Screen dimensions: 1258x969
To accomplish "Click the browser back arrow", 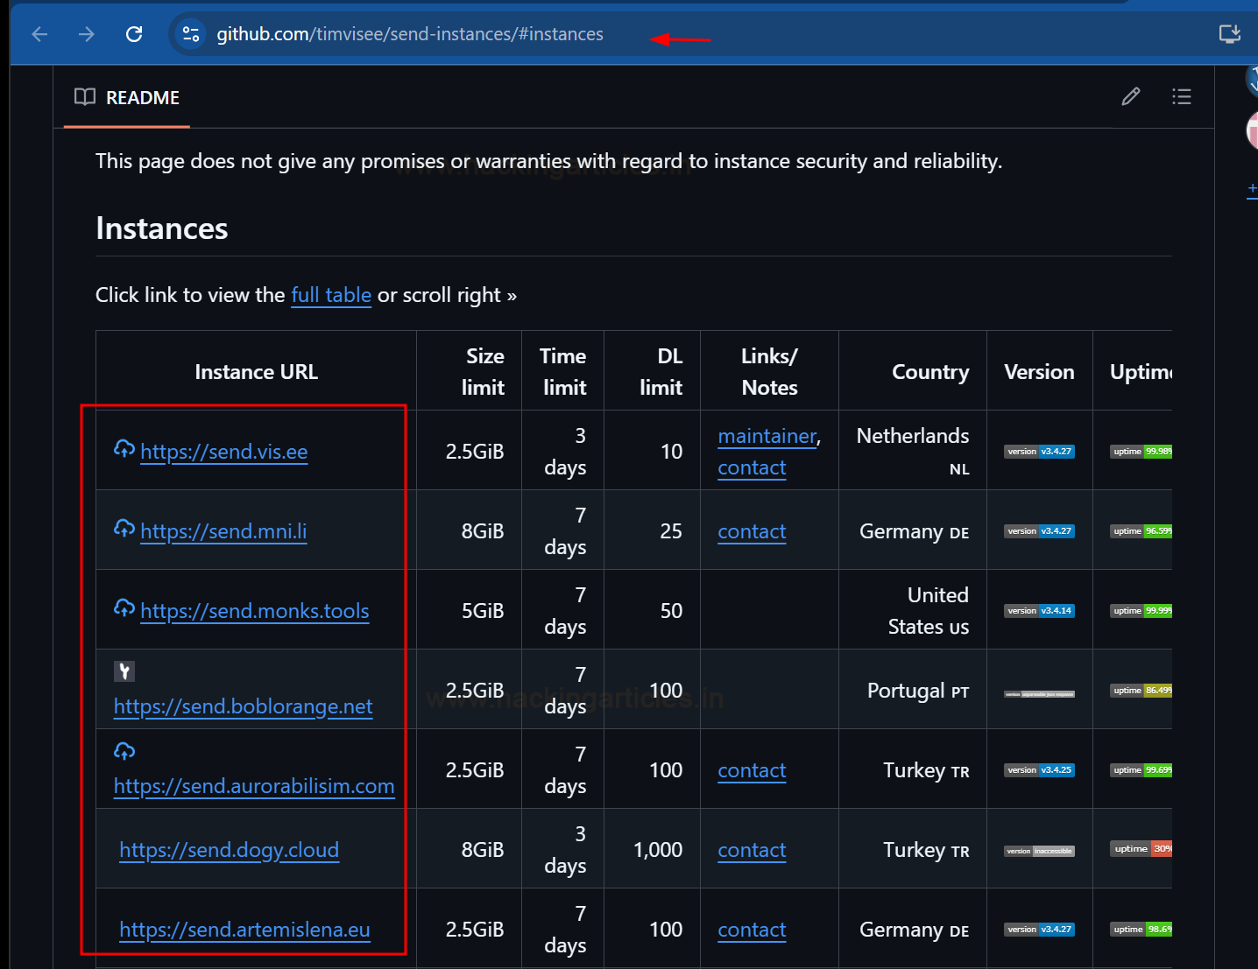I will coord(39,34).
